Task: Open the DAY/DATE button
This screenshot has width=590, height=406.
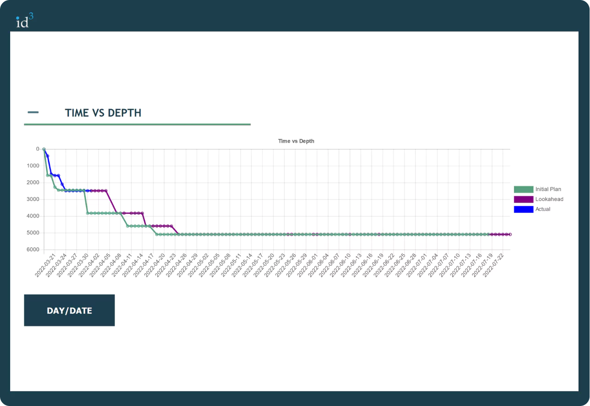Action: (x=69, y=310)
